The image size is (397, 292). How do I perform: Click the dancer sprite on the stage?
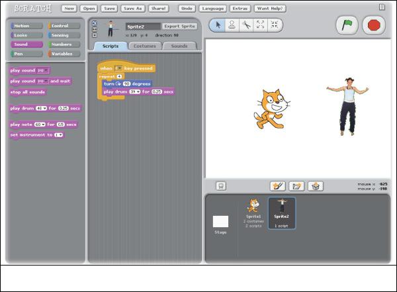347,107
